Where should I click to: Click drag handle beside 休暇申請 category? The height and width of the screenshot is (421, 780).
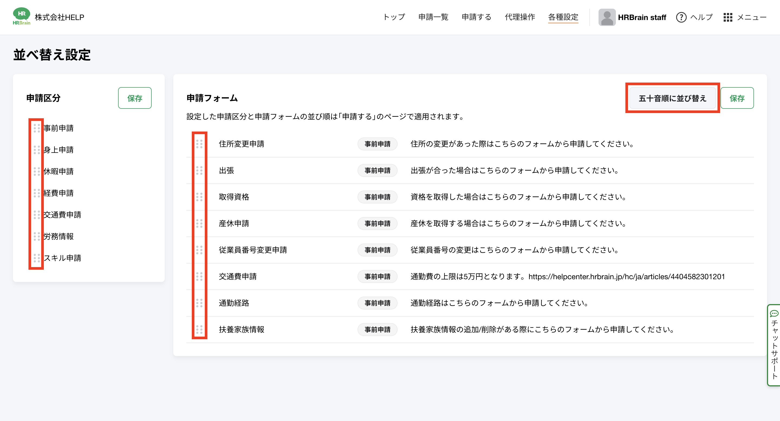(37, 172)
